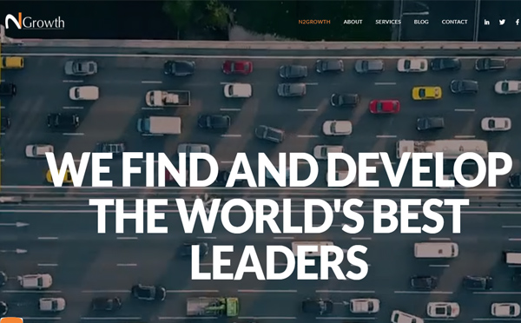
Task: Visit the BLOG menu item
Action: click(421, 22)
